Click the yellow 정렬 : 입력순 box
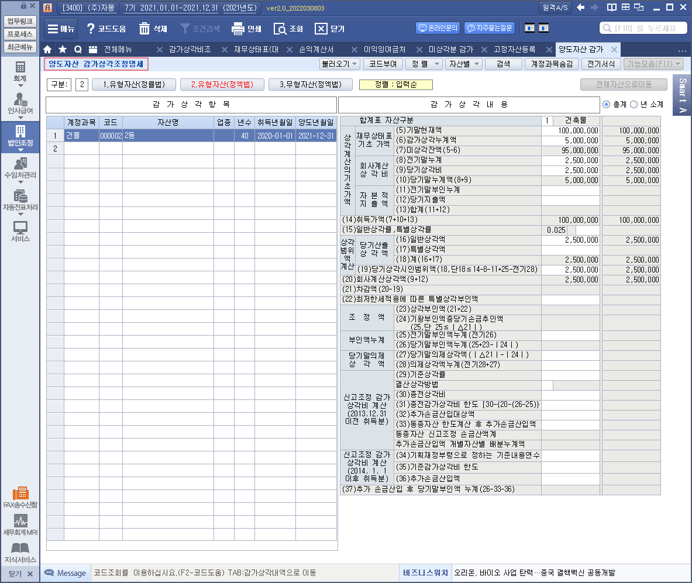This screenshot has height=583, width=692. pos(395,85)
